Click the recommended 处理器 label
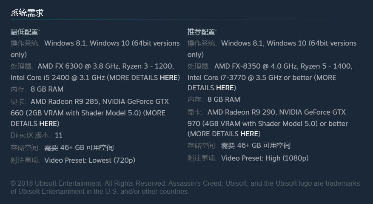 [x=199, y=66]
